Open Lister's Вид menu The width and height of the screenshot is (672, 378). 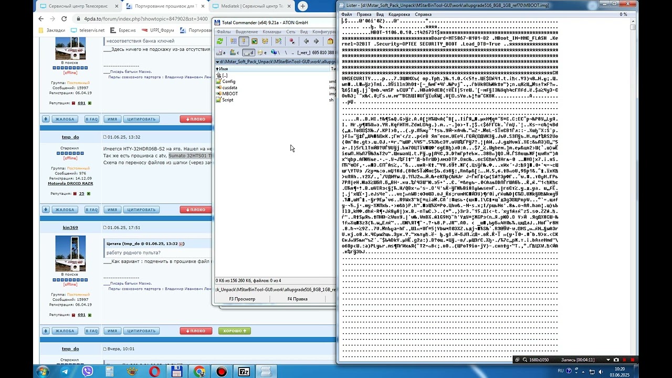click(380, 14)
